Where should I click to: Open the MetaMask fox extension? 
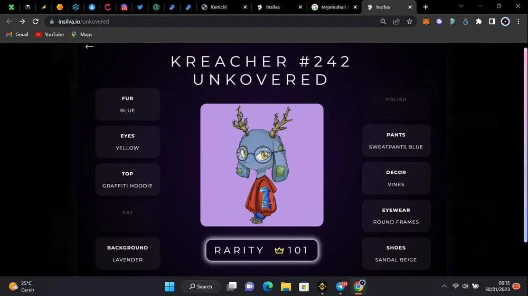[426, 22]
